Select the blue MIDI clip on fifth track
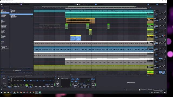Viewport: 173px width, 97px height. tap(76, 38)
